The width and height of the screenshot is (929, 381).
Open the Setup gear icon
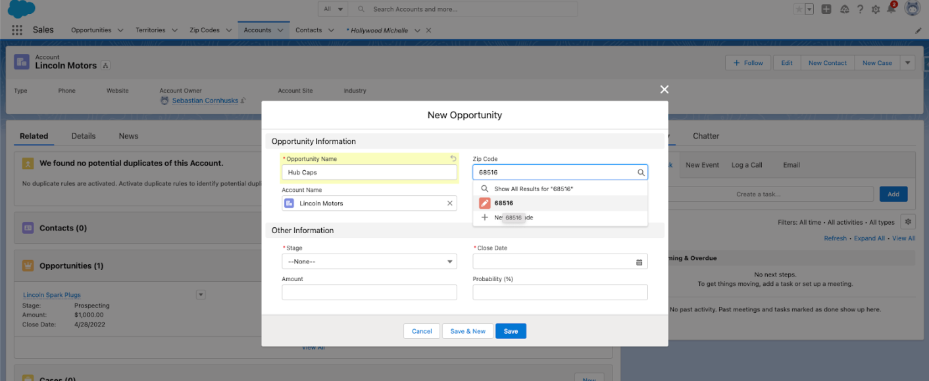click(x=875, y=9)
